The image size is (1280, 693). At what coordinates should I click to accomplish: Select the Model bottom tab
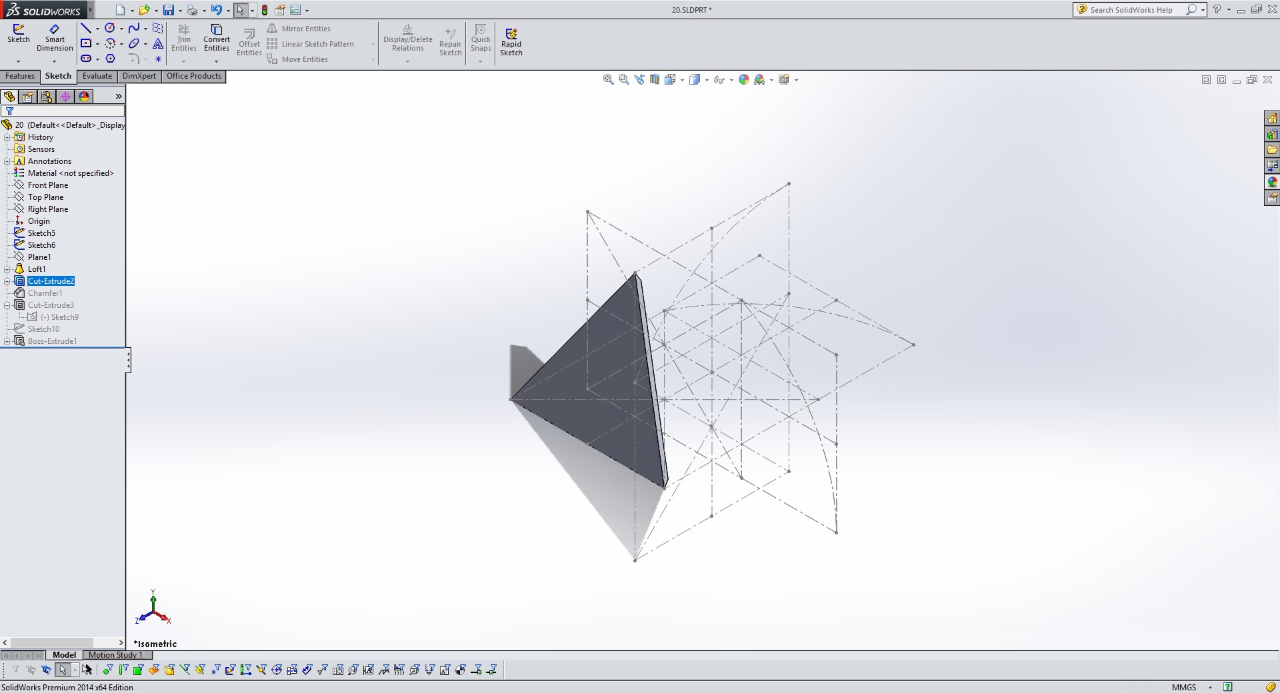[64, 655]
